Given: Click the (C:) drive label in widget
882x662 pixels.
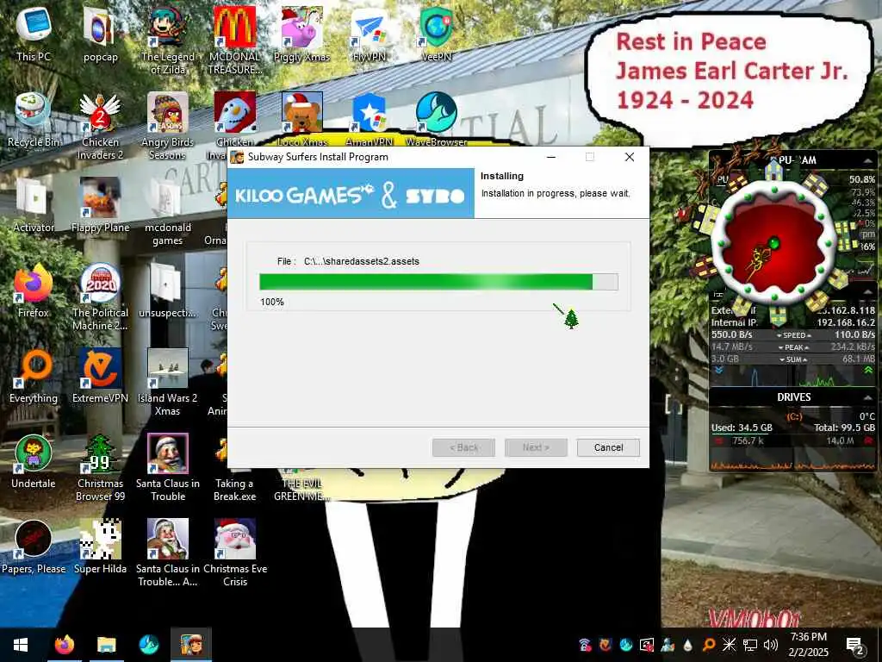Looking at the screenshot, I should pos(794,417).
